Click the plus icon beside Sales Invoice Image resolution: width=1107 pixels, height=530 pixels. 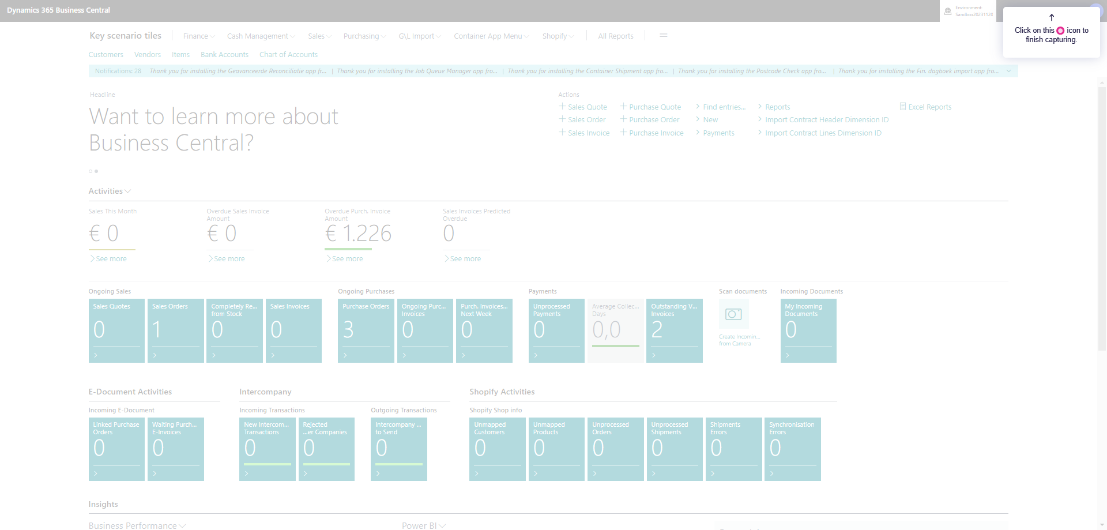[x=562, y=132]
